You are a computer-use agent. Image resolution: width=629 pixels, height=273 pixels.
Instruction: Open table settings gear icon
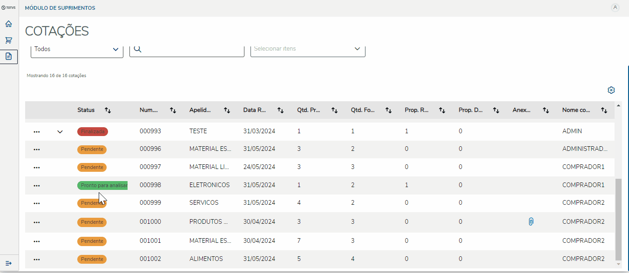(611, 90)
